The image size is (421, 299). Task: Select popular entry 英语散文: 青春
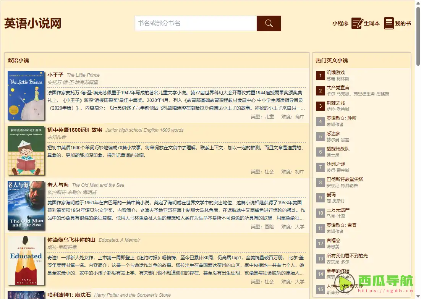point(341,225)
